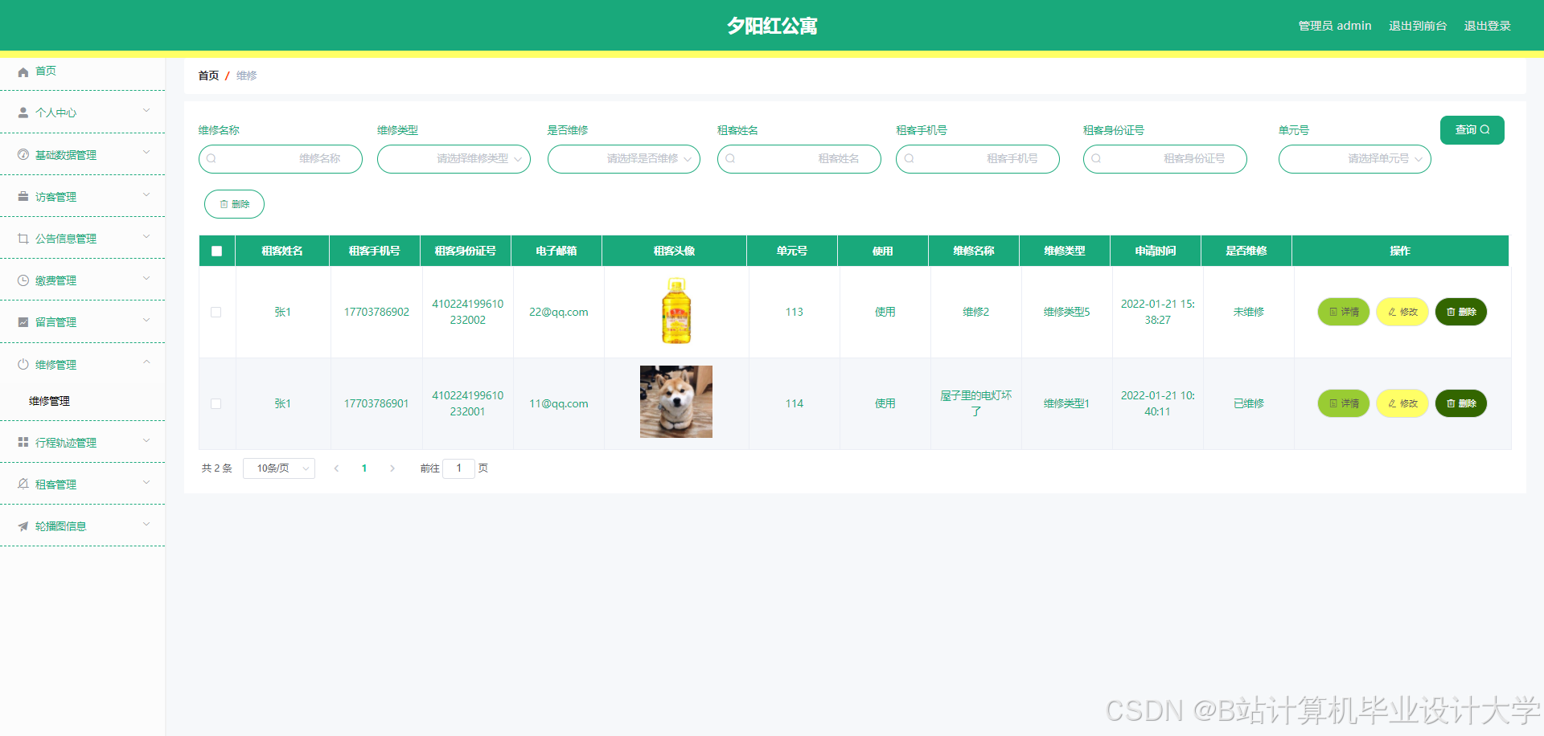This screenshot has height=736, width=1544.
Task: Open 详情 for the 维修2 row
Action: [1344, 312]
